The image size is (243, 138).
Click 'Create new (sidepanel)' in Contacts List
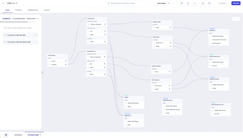(x=97, y=24)
